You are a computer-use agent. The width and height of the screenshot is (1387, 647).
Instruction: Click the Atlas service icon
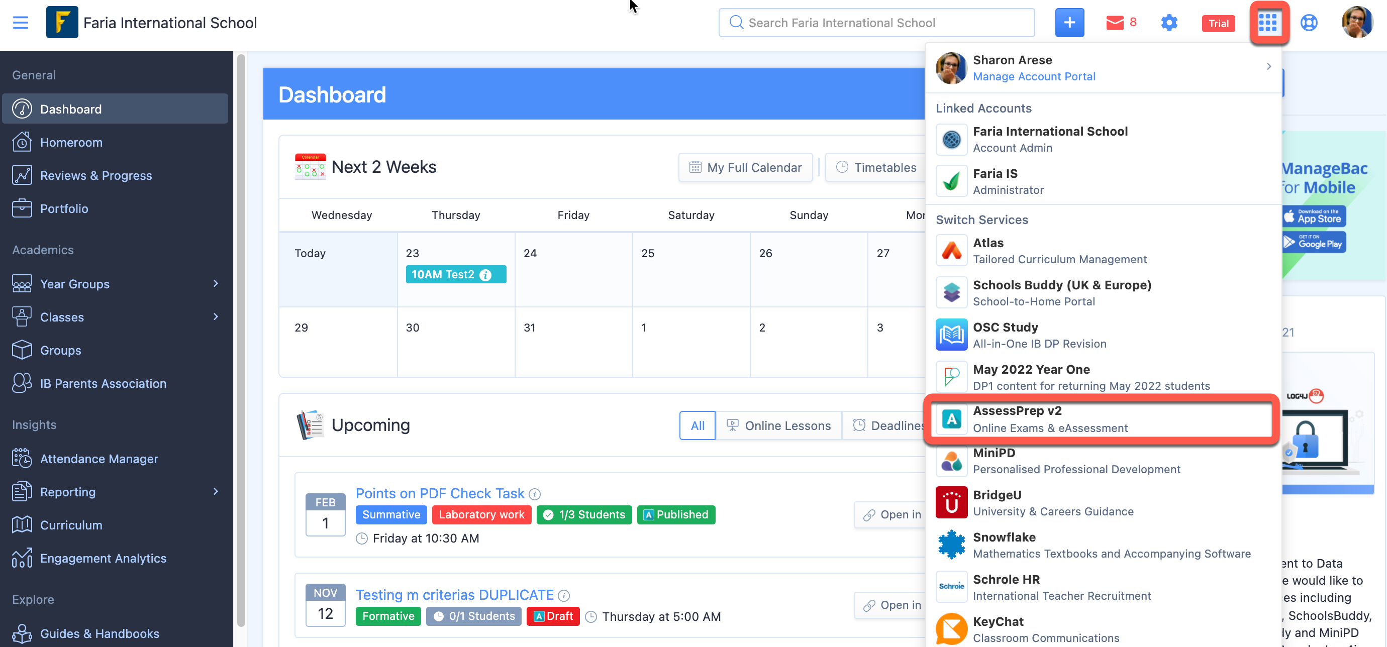[951, 251]
